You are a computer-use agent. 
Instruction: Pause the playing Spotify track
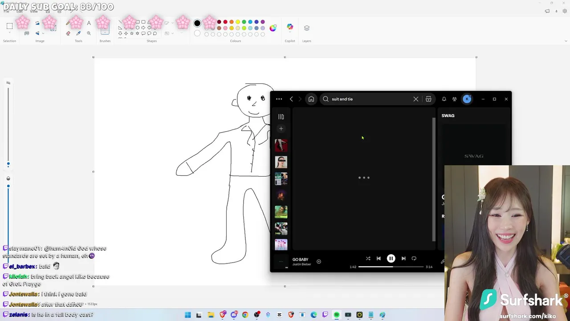pyautogui.click(x=391, y=259)
